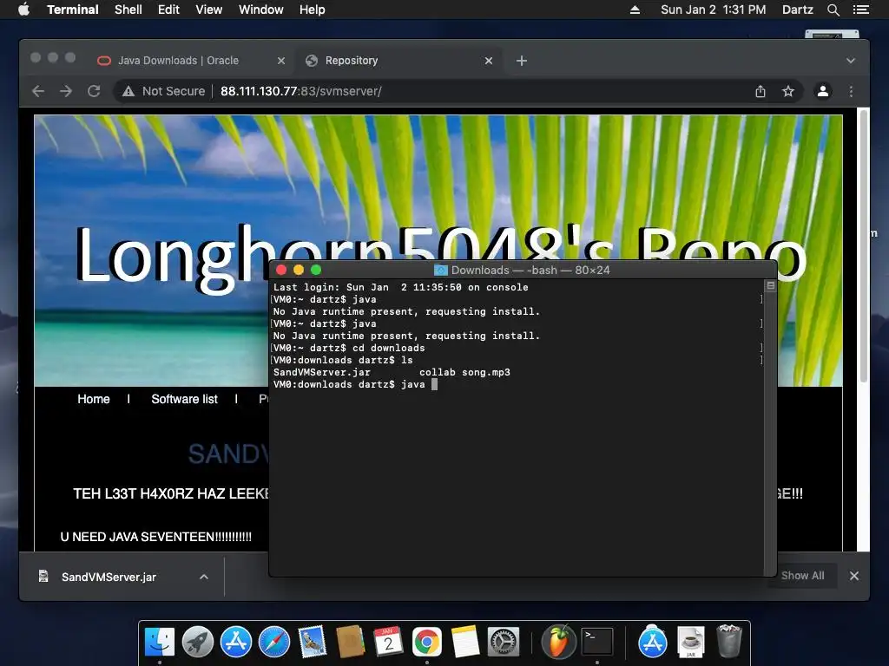This screenshot has width=889, height=666.
Task: Expand SandVMServer.jar download options arrow
Action: 204,577
